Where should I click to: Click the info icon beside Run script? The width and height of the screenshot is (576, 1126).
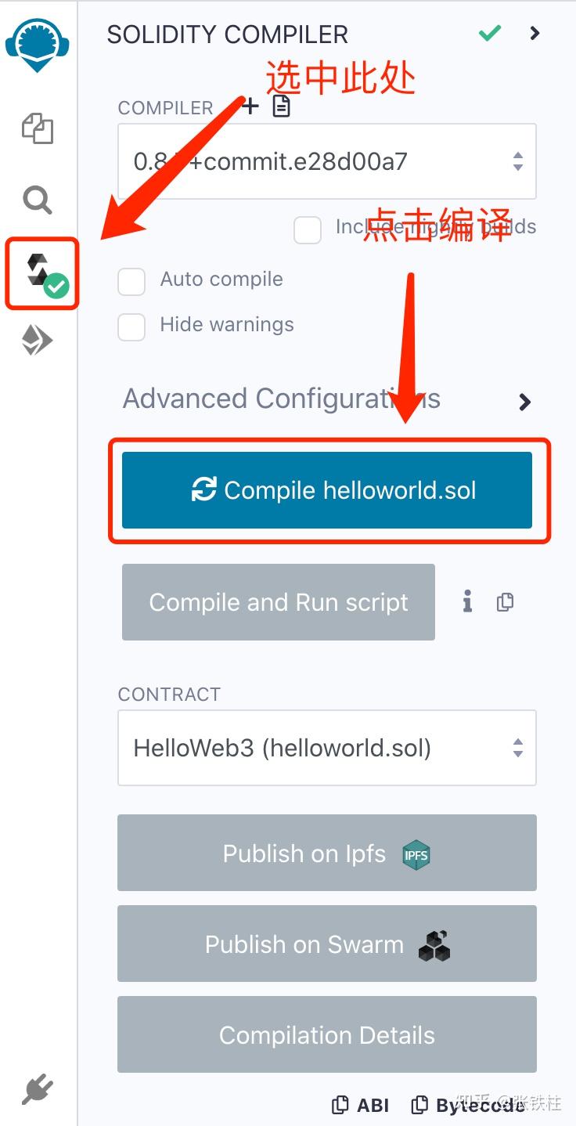pos(467,602)
